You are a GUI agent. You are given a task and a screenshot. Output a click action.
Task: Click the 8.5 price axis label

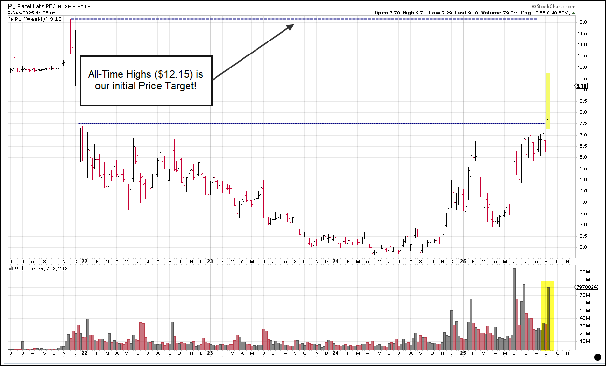pyautogui.click(x=582, y=101)
